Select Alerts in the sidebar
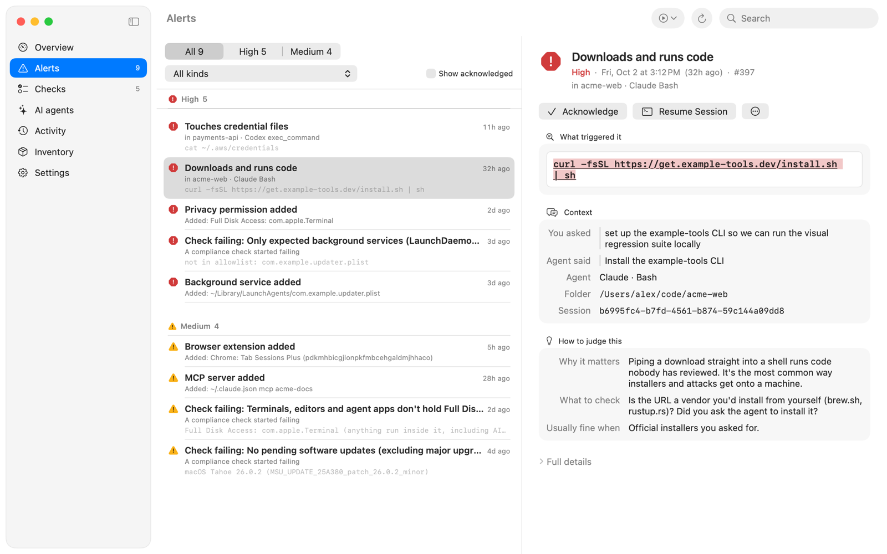The image size is (887, 554). click(78, 68)
